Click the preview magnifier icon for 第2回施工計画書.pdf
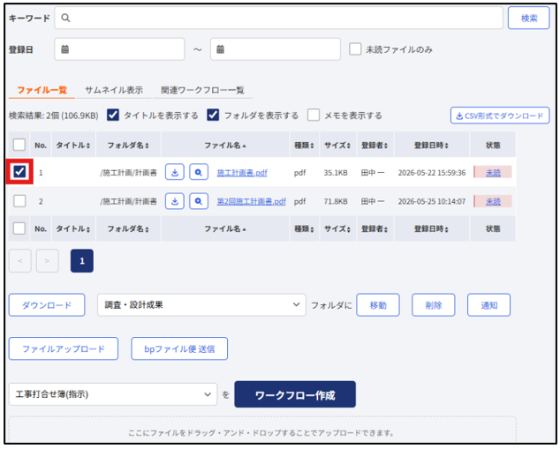 (199, 201)
